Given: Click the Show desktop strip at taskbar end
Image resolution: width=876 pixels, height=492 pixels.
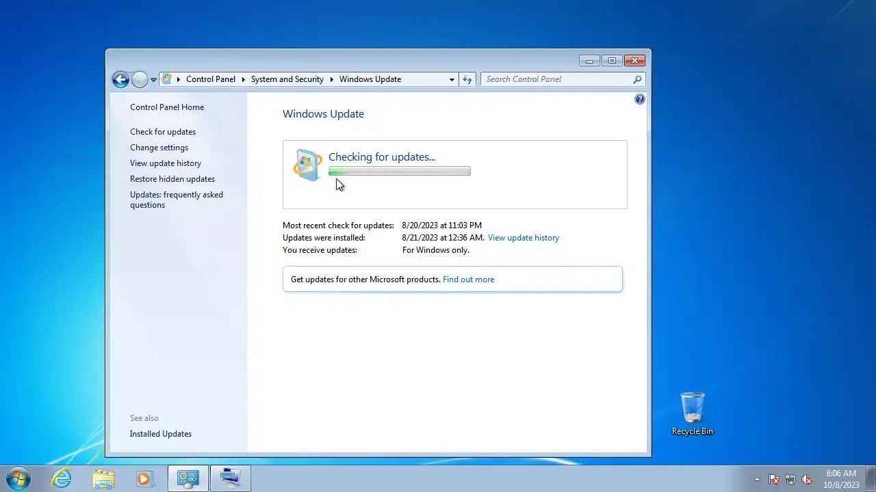Looking at the screenshot, I should pyautogui.click(x=871, y=478).
